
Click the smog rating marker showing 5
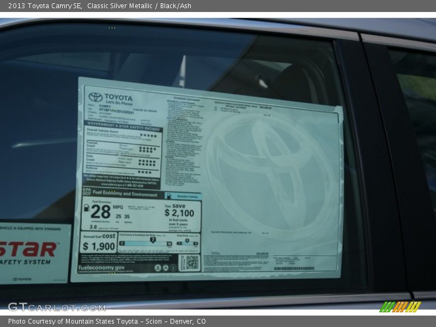click(187, 241)
